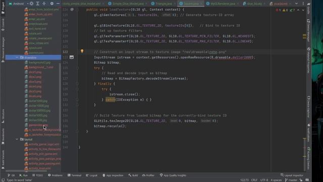323x182 pixels.
Task: Fold the inner try block at line 129
Action: (77, 89)
